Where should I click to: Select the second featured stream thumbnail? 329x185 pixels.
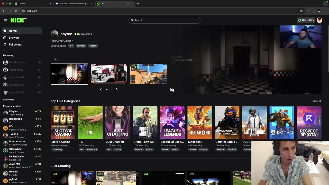(x=109, y=74)
